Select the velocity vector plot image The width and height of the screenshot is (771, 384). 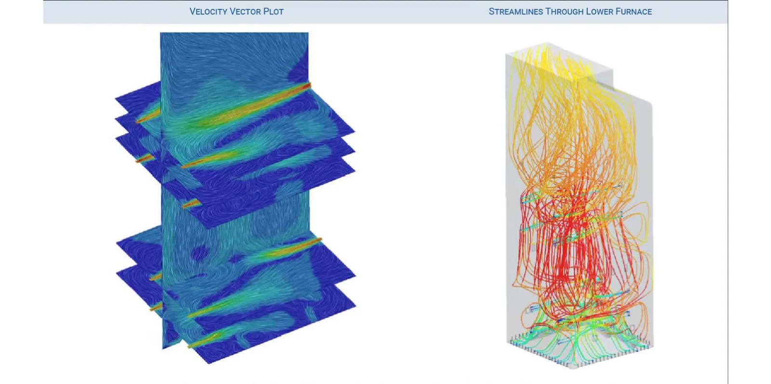click(x=236, y=198)
